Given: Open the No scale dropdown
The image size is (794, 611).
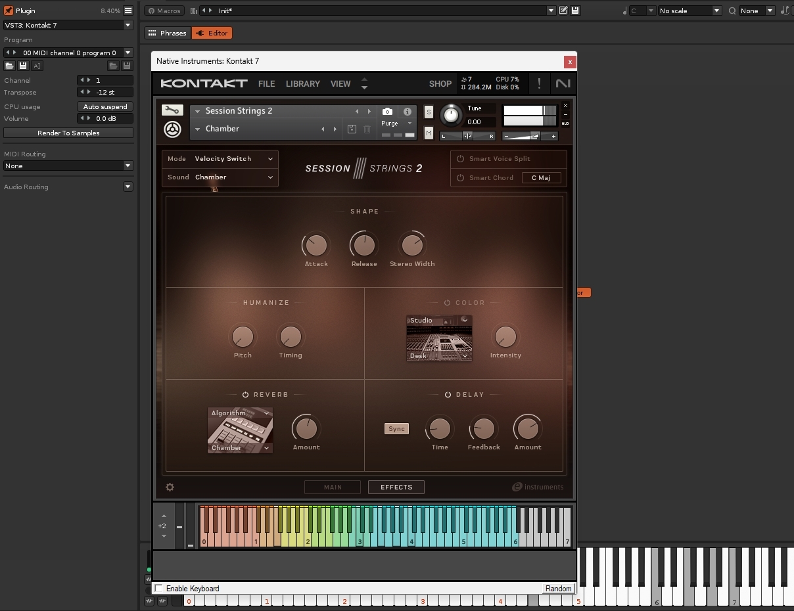Looking at the screenshot, I should point(689,11).
